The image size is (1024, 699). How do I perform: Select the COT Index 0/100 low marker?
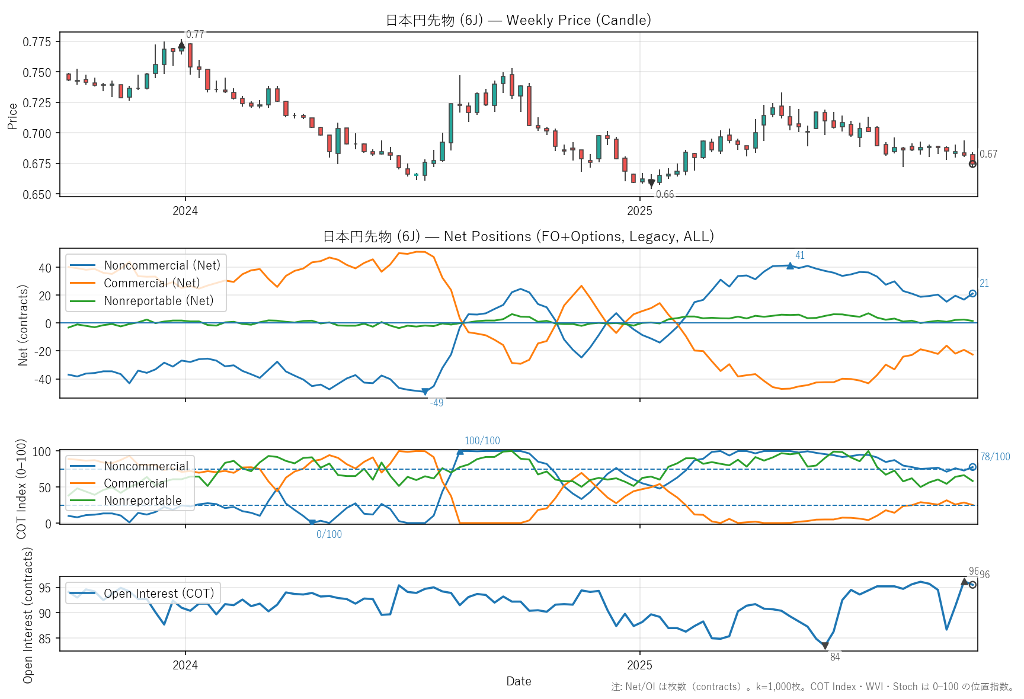312,522
